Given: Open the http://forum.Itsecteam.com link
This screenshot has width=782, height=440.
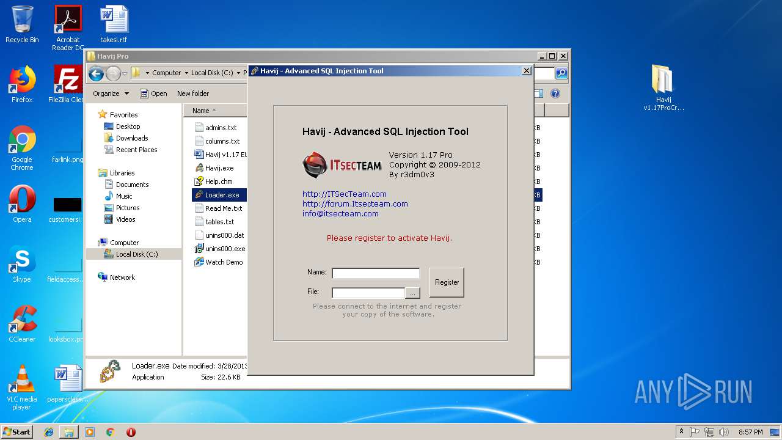Looking at the screenshot, I should 355,204.
